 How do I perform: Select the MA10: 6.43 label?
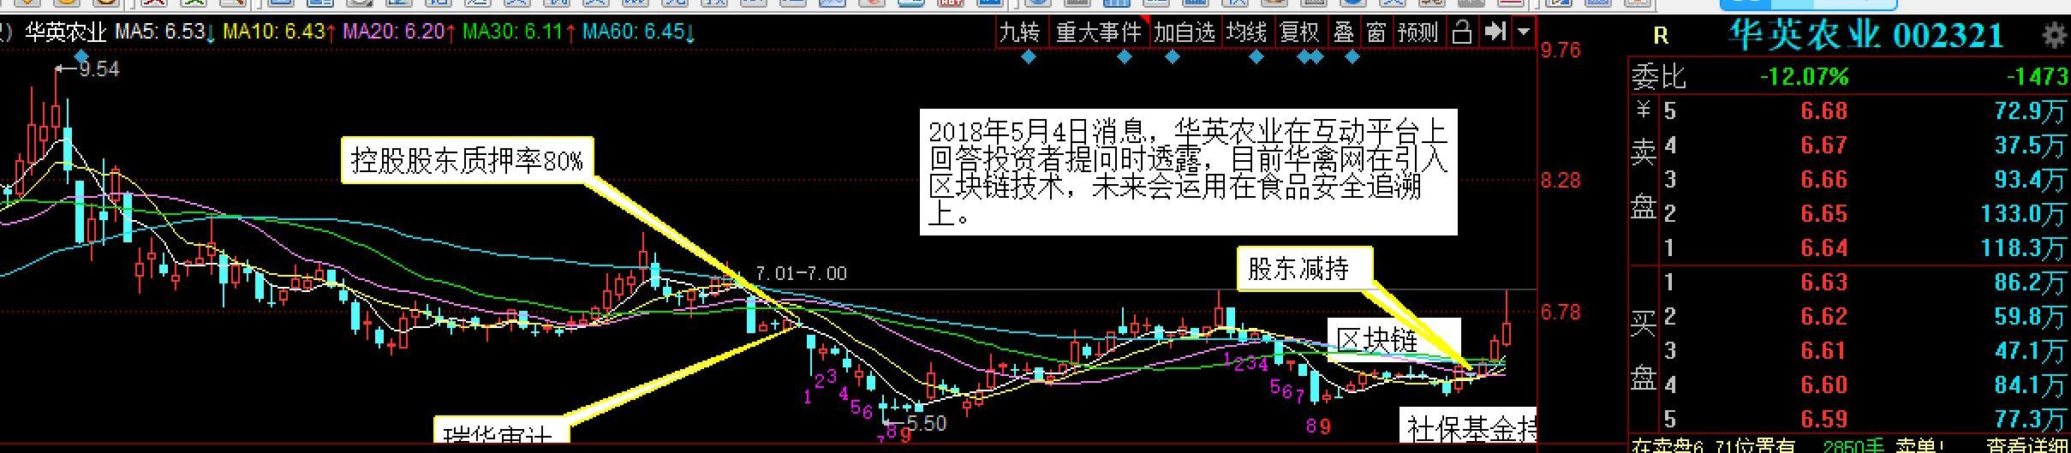[278, 33]
